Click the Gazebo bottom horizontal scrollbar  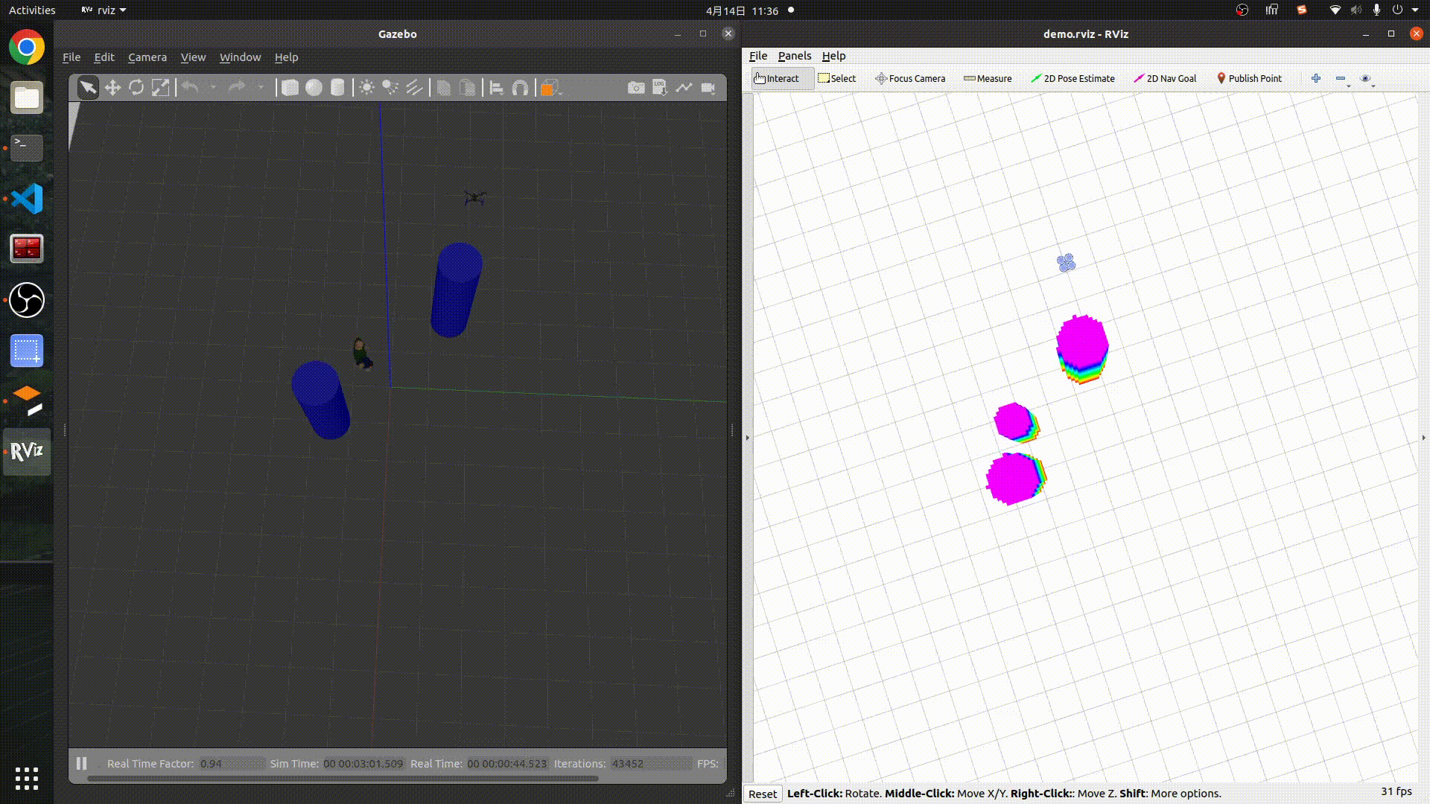click(x=343, y=779)
